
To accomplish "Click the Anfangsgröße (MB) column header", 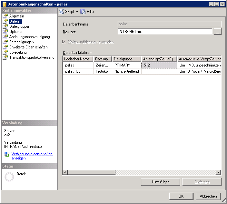I will pos(159,59).
